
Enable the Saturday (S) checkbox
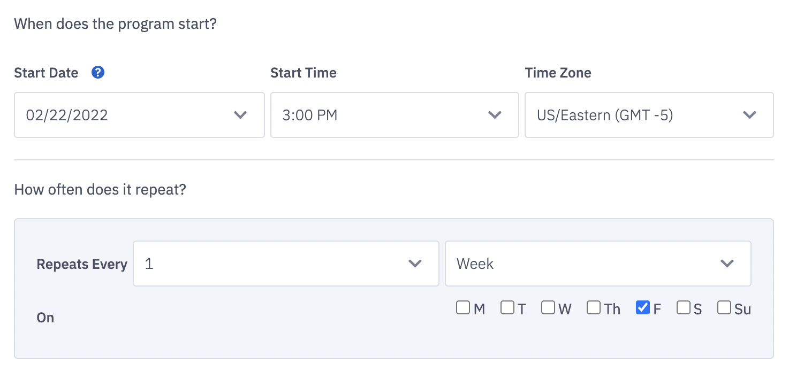tap(684, 308)
